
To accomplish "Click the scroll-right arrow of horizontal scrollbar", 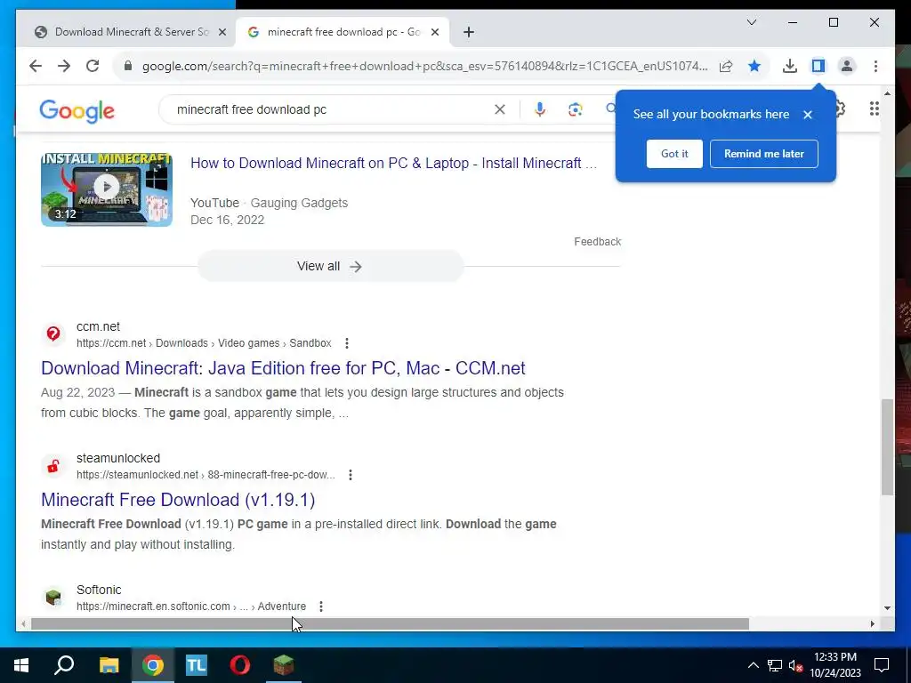I will pos(872,623).
